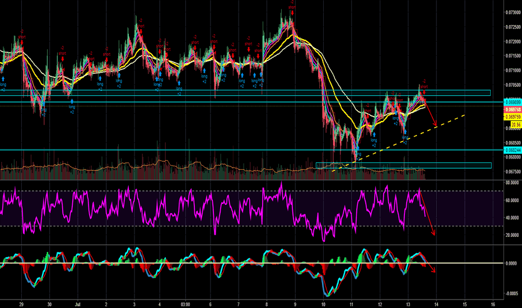Image resolution: width=522 pixels, height=308 pixels.
Task: Click the date label 10 on time axis
Action: tap(324, 304)
